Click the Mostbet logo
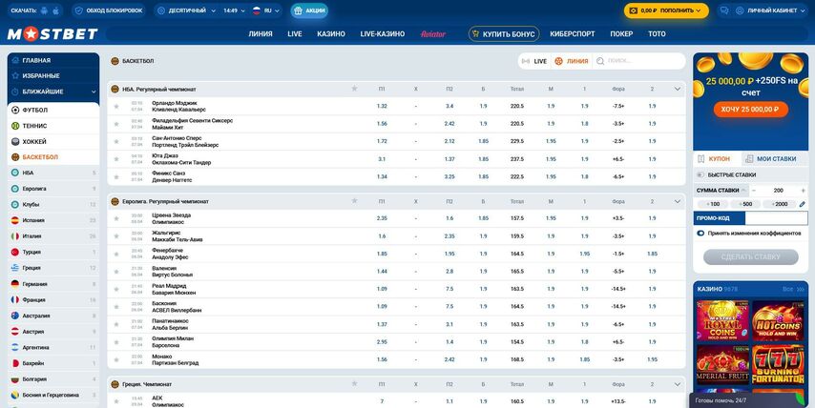 pos(52,33)
